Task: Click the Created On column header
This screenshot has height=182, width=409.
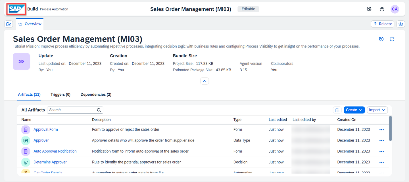Action: 347,120
